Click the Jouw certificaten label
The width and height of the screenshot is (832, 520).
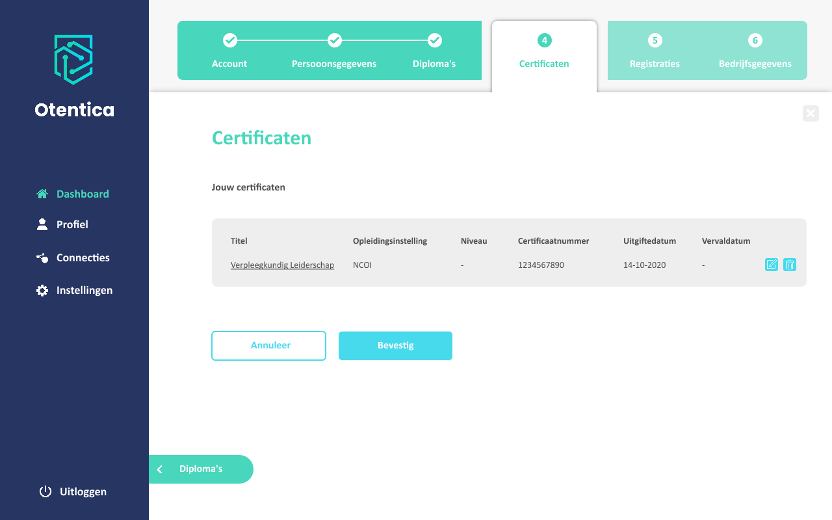tap(248, 187)
